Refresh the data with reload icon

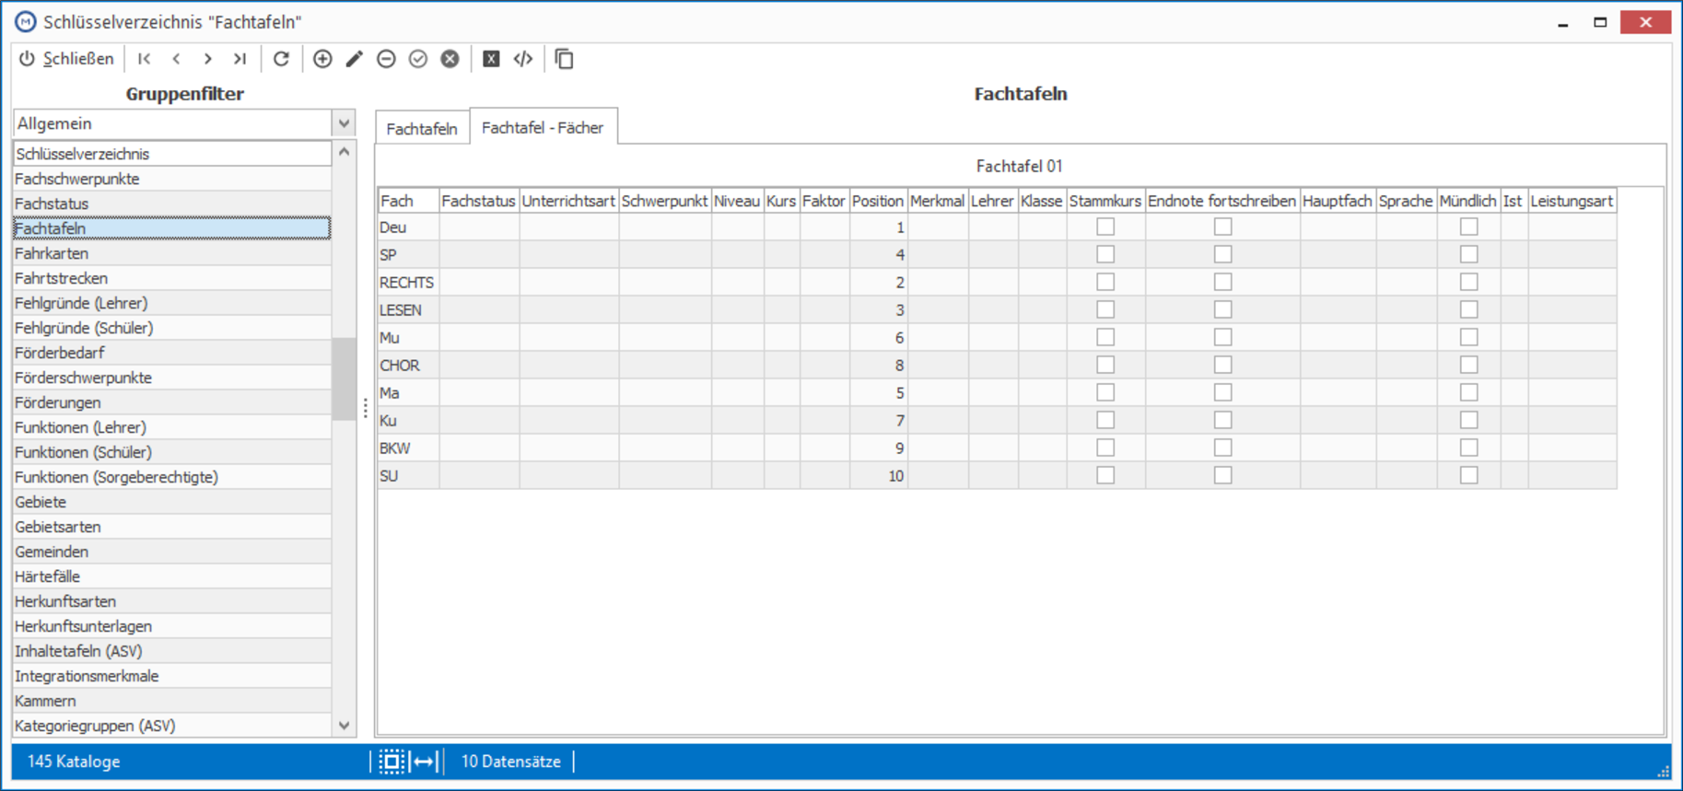pyautogui.click(x=282, y=59)
